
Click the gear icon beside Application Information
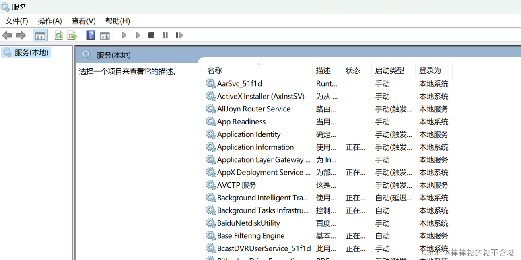click(x=211, y=147)
